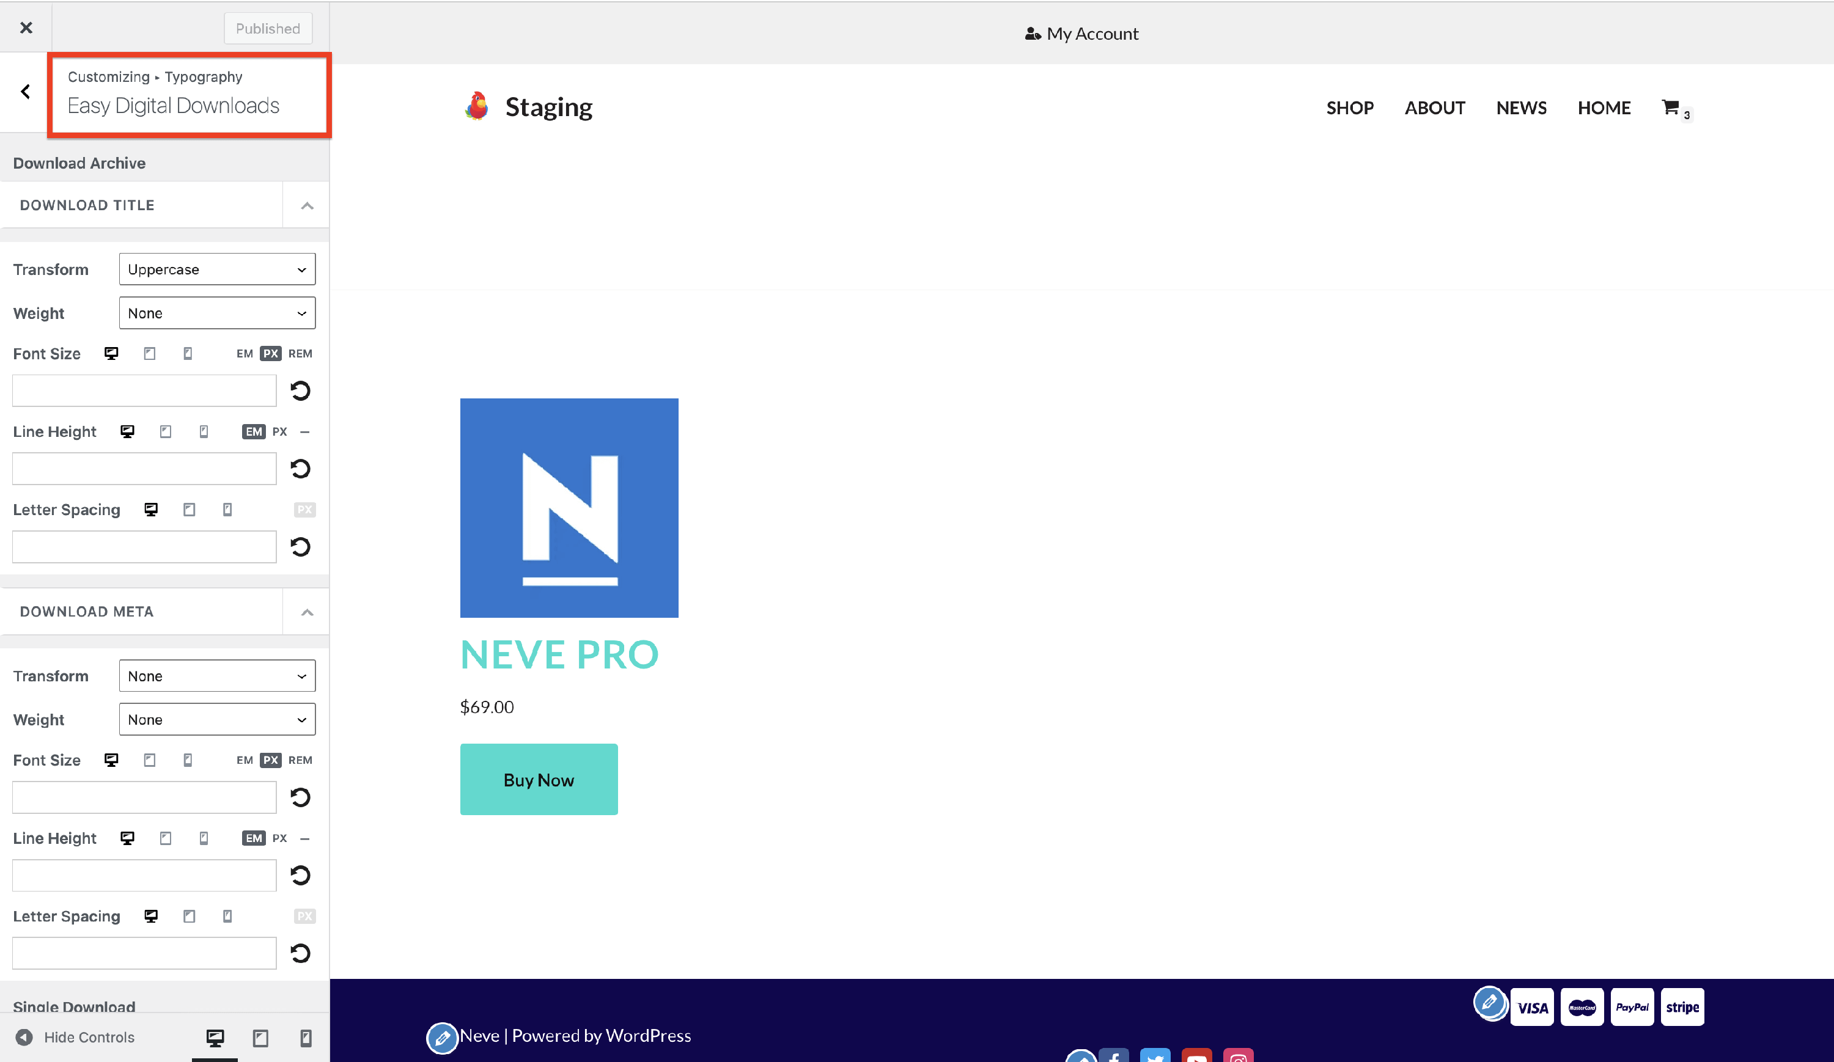Switch Download Meta font size unit to EM
Image resolution: width=1834 pixels, height=1062 pixels.
[x=245, y=760]
